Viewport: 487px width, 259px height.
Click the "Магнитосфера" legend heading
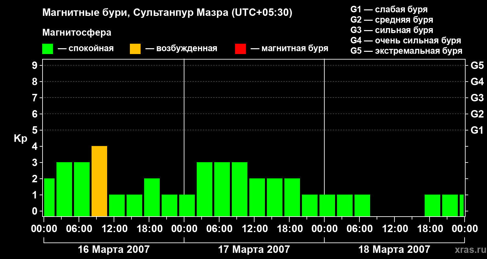(x=77, y=33)
